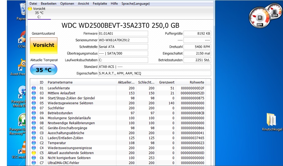Open the Bearbeiten menu
The image size is (283, 166).
click(49, 3)
